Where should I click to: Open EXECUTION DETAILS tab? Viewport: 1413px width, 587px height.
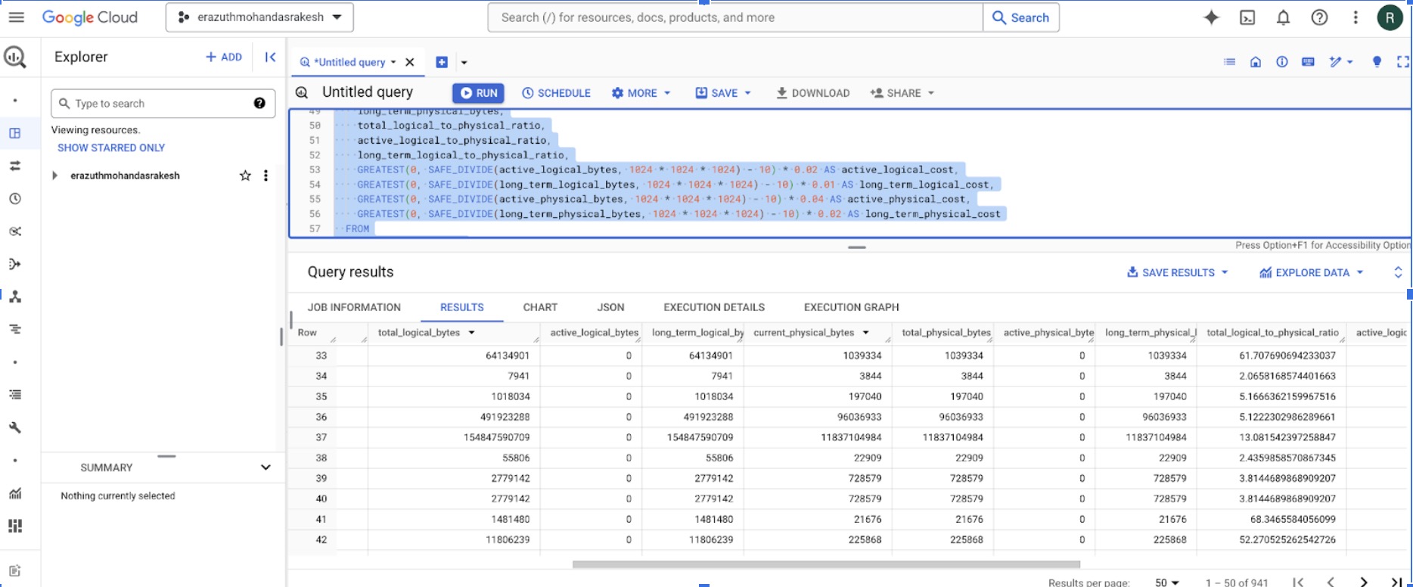(714, 307)
